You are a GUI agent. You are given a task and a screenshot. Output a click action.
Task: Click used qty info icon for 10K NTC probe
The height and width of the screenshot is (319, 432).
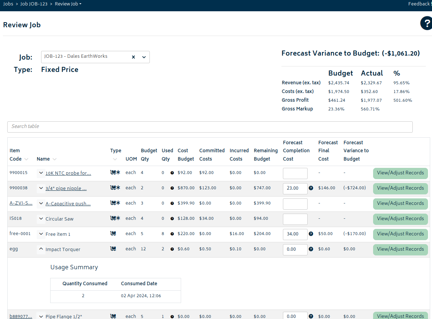coord(172,173)
